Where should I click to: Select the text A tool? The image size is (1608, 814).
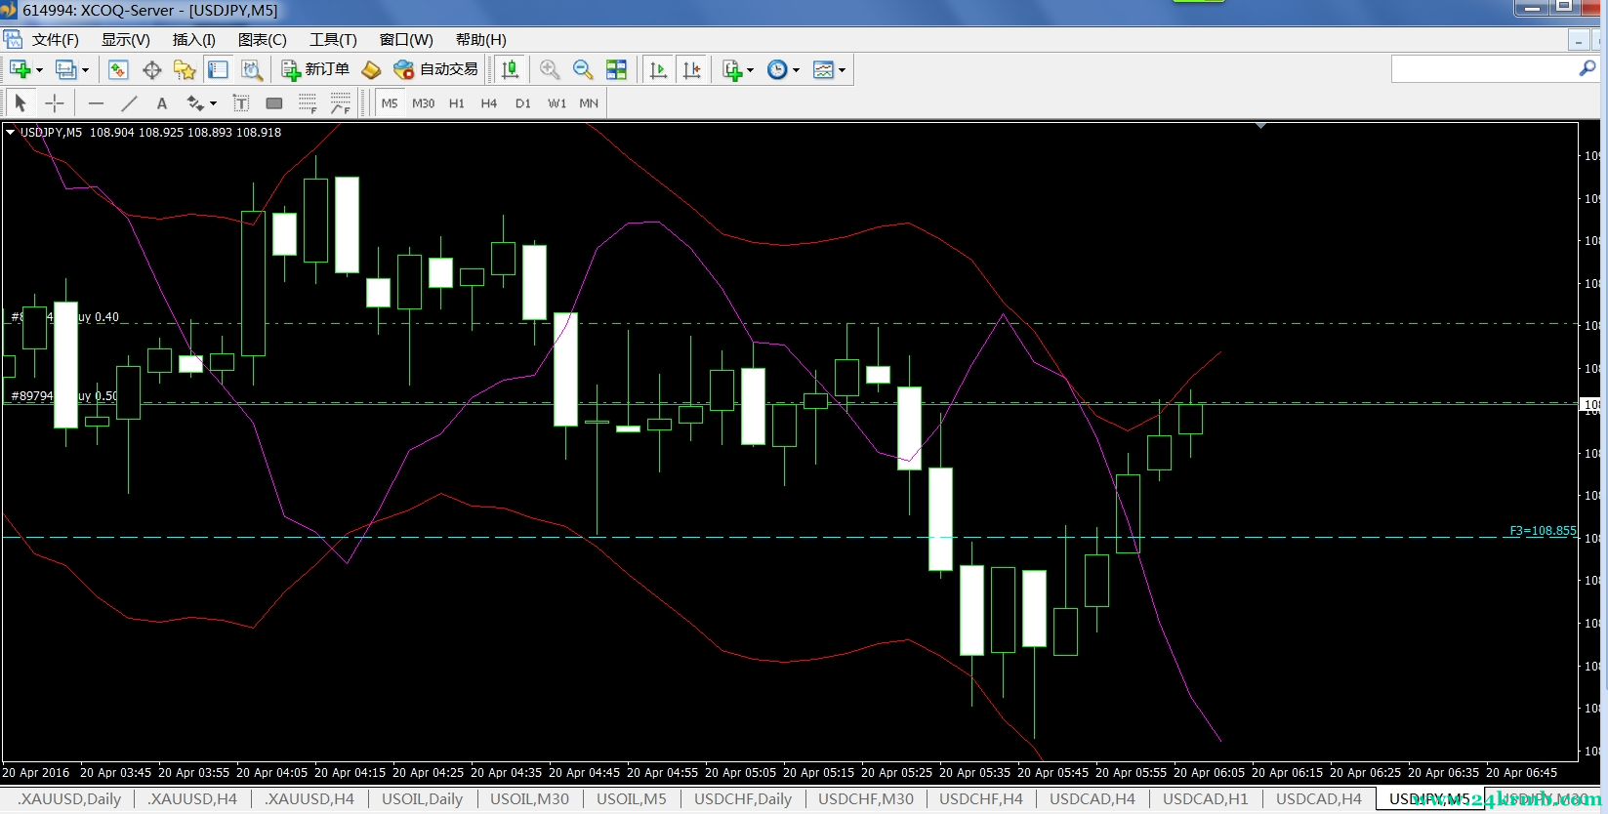coord(162,102)
